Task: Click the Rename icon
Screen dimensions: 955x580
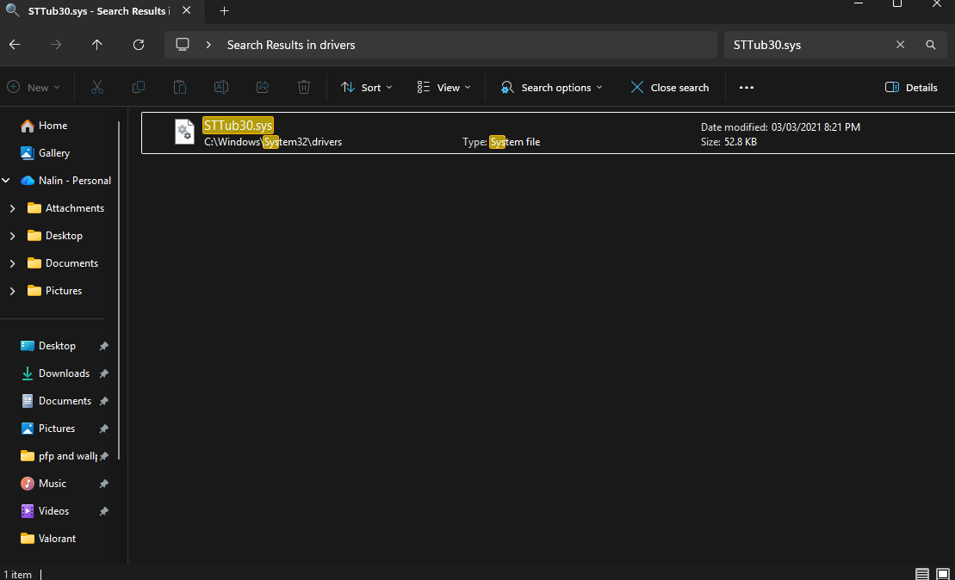Action: tap(221, 88)
